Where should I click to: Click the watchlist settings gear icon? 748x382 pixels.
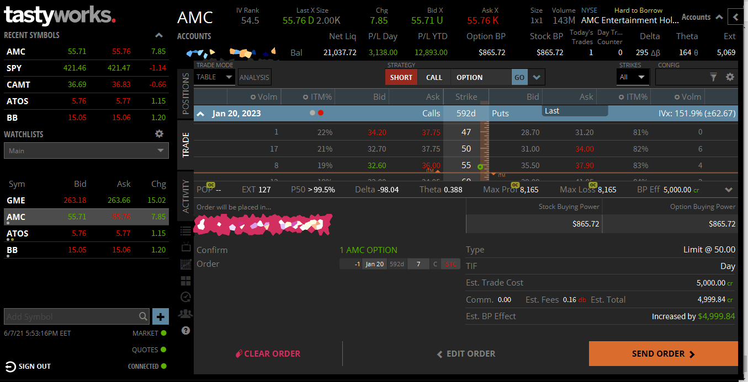click(x=159, y=134)
